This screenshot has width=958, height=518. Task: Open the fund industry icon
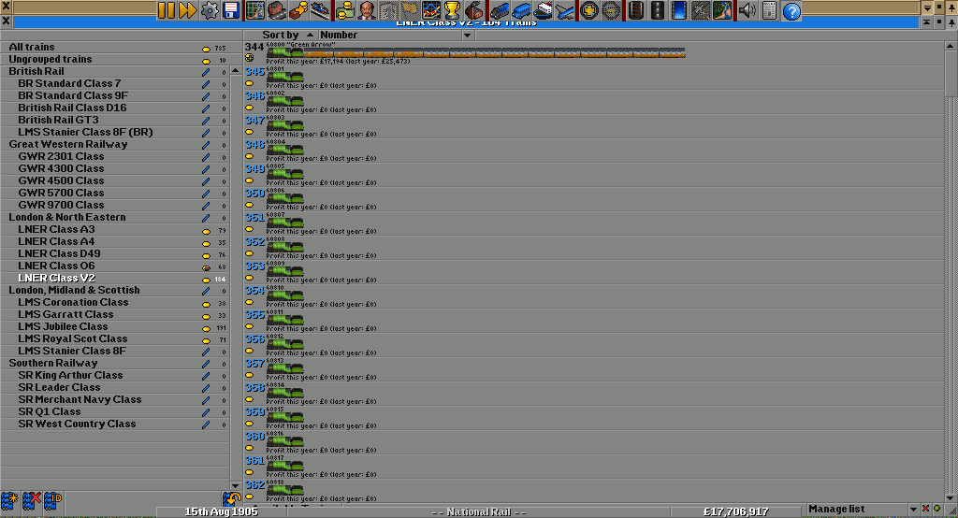point(474,10)
